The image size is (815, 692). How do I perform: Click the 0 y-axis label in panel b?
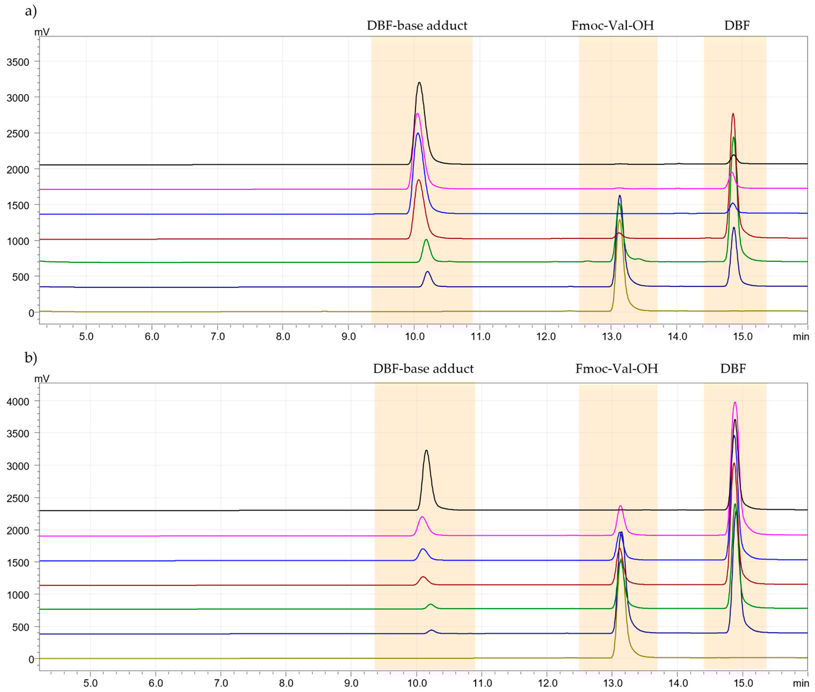click(31, 659)
